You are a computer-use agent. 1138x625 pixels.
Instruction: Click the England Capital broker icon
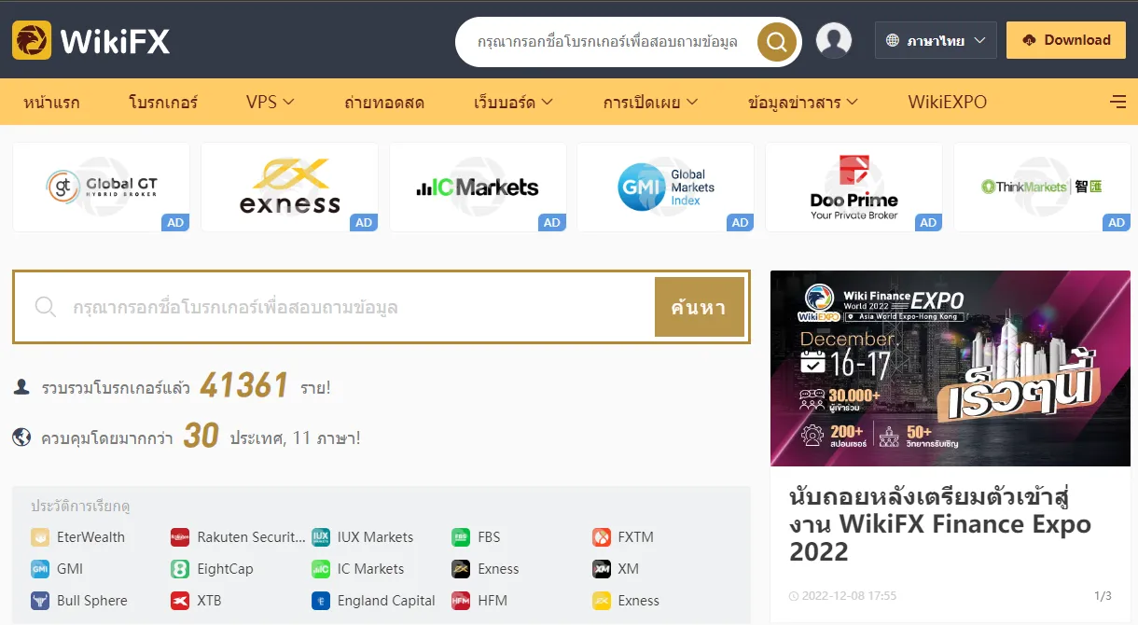[321, 601]
